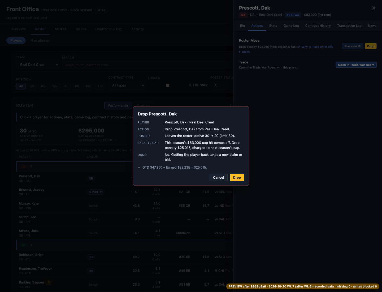The height and width of the screenshot is (292, 382).
Task: Click the SuperFlex lineup badge for Brissett
Action: (x=96, y=192)
